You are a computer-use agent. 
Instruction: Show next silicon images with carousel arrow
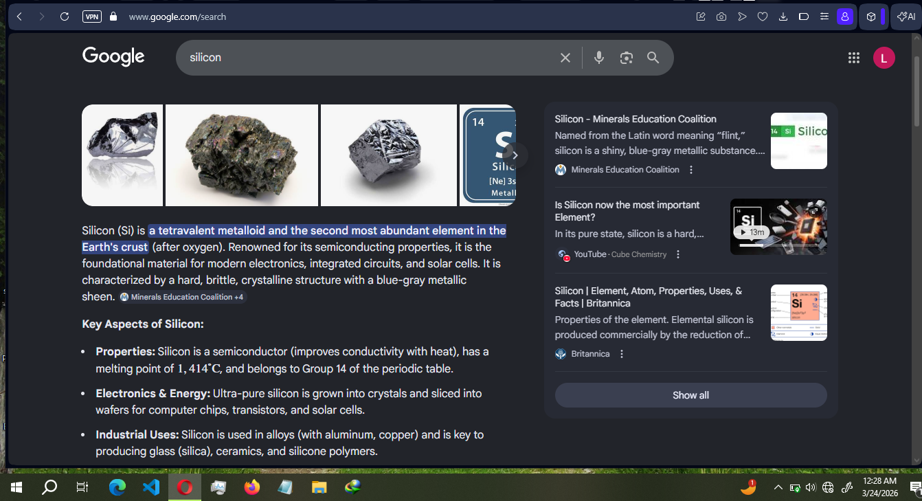pos(514,155)
